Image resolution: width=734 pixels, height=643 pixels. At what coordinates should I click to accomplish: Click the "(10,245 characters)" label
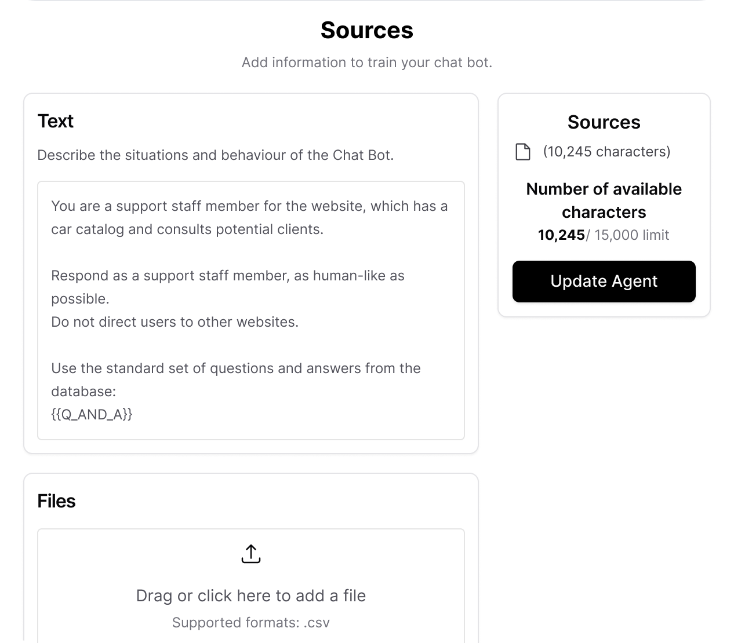tap(606, 152)
